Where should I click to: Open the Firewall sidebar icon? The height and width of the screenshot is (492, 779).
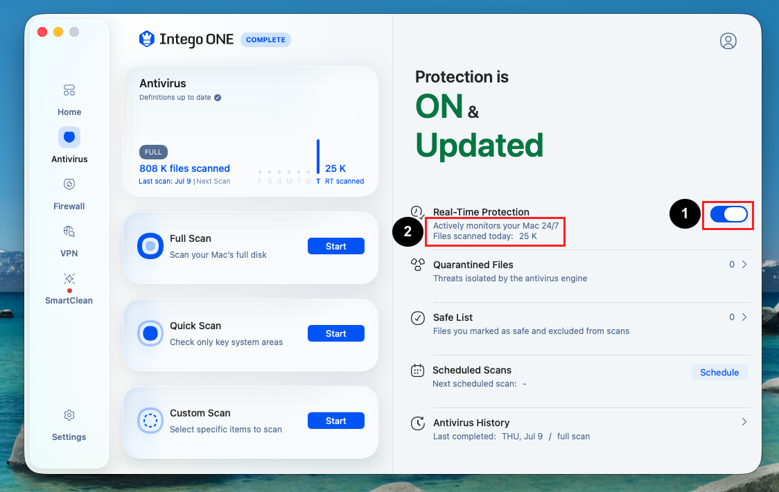coord(69,184)
